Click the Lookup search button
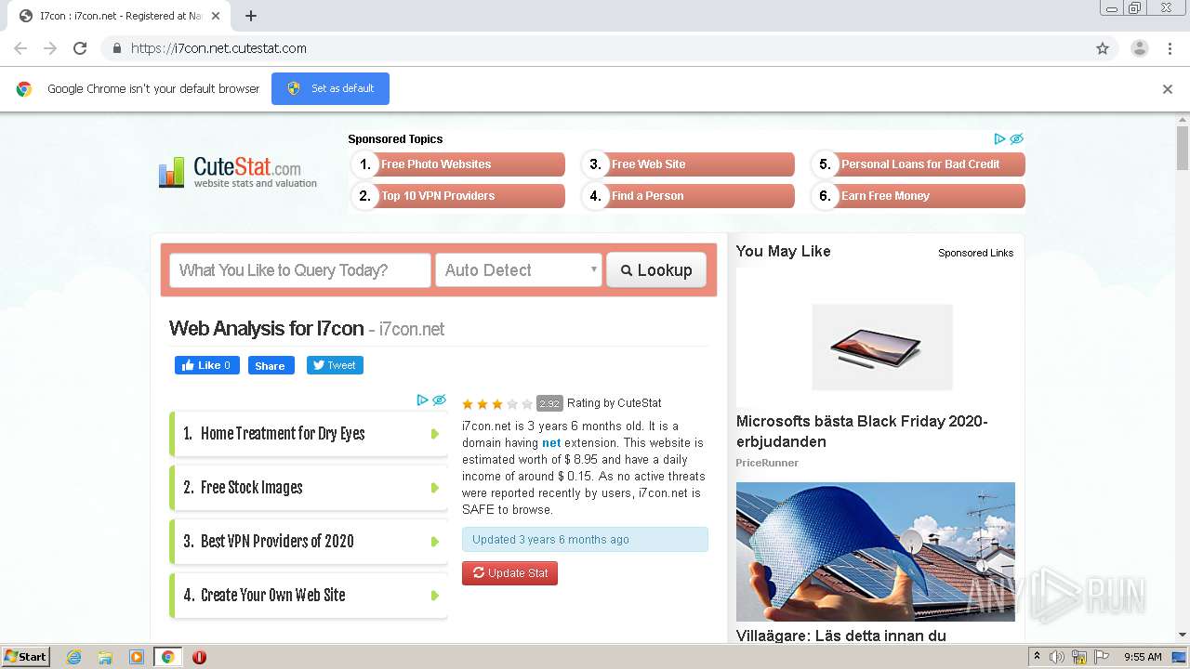The height and width of the screenshot is (669, 1190). click(x=656, y=270)
